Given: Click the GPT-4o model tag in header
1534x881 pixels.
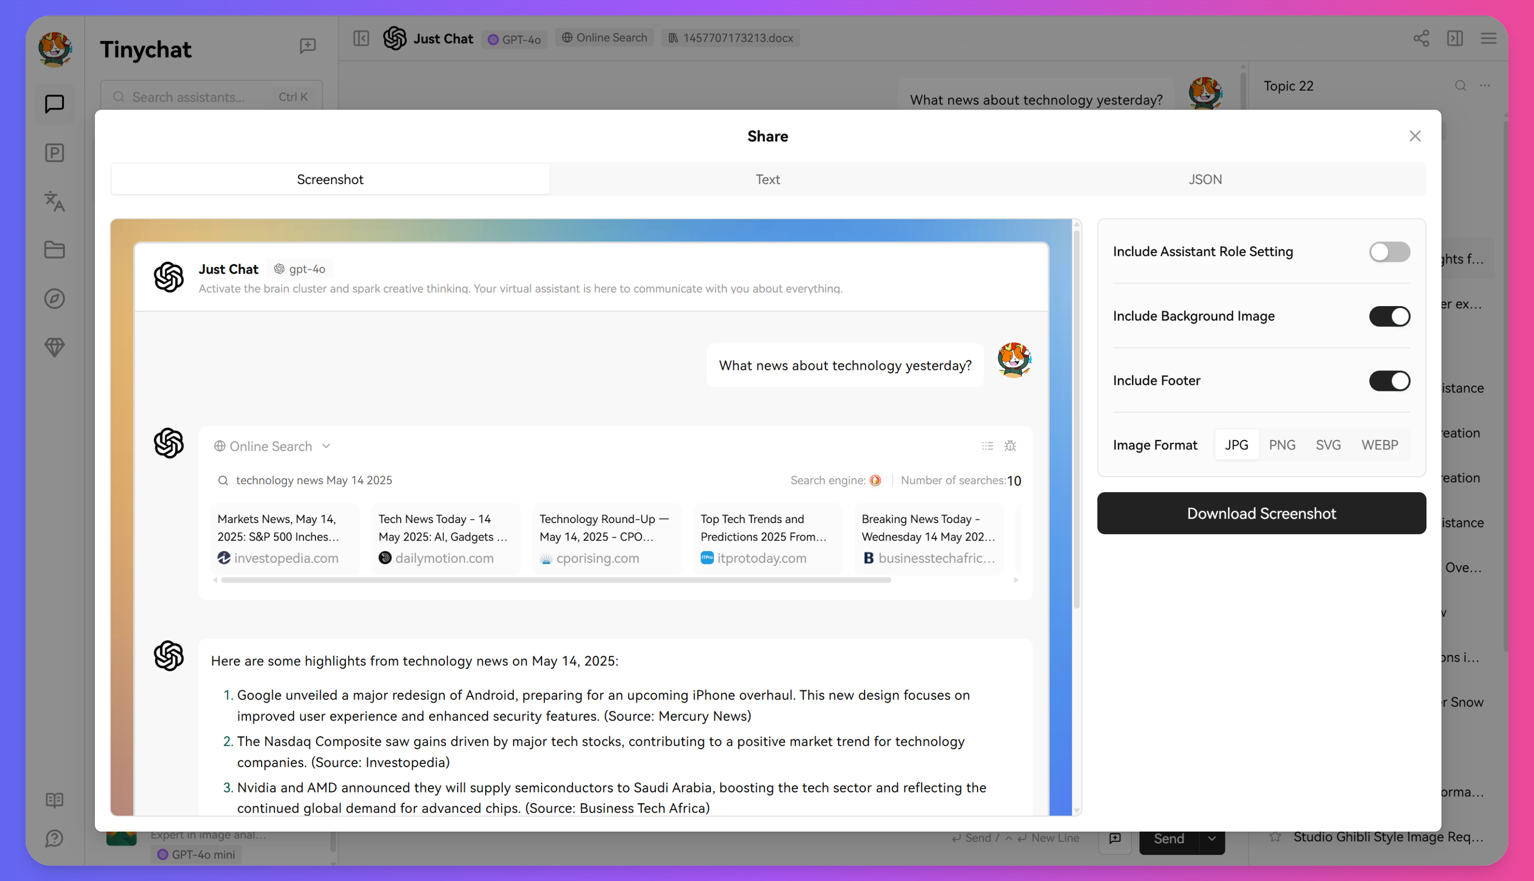Looking at the screenshot, I should [514, 39].
